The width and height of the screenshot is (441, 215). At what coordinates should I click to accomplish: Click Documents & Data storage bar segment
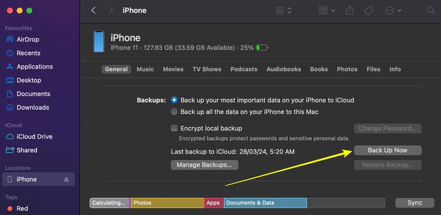[265, 203]
